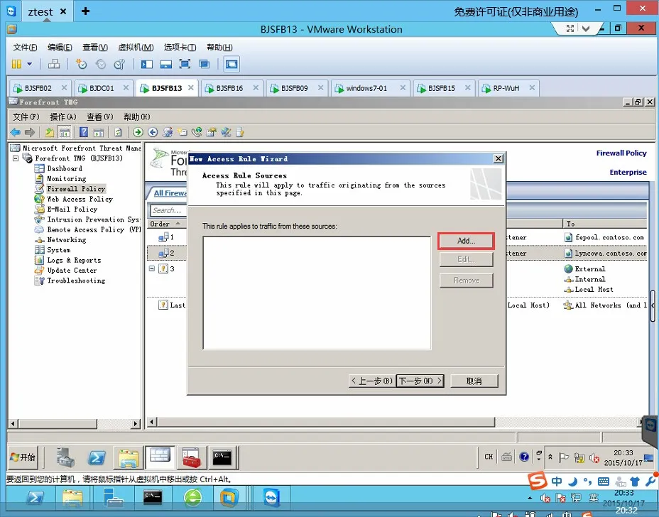Proceed with the 下一步(N) button

(420, 381)
